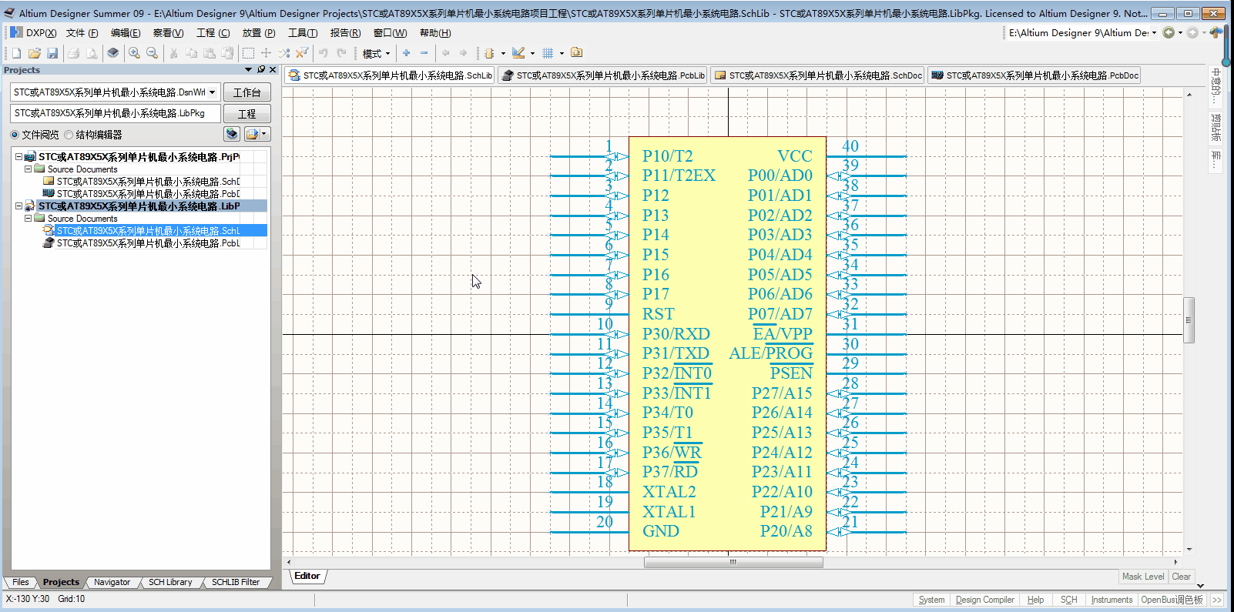Click the Copy toolbar icon

click(x=191, y=53)
